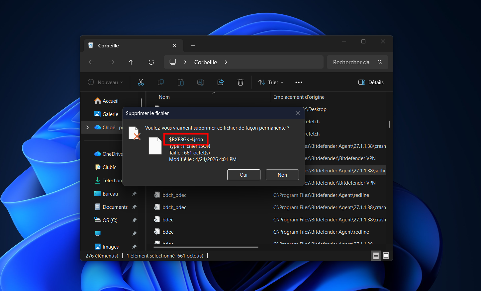
Task: Expand chevron after Corbeille in address bar
Action: coord(226,62)
